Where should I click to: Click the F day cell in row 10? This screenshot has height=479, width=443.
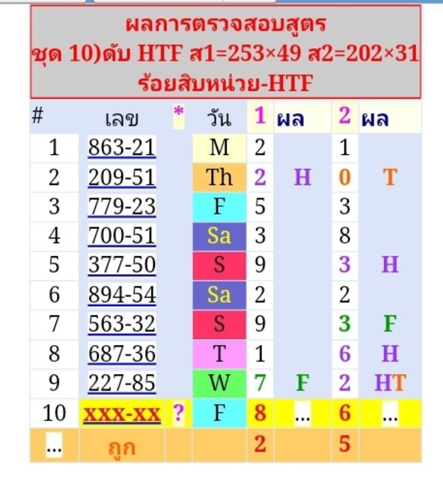point(219,413)
